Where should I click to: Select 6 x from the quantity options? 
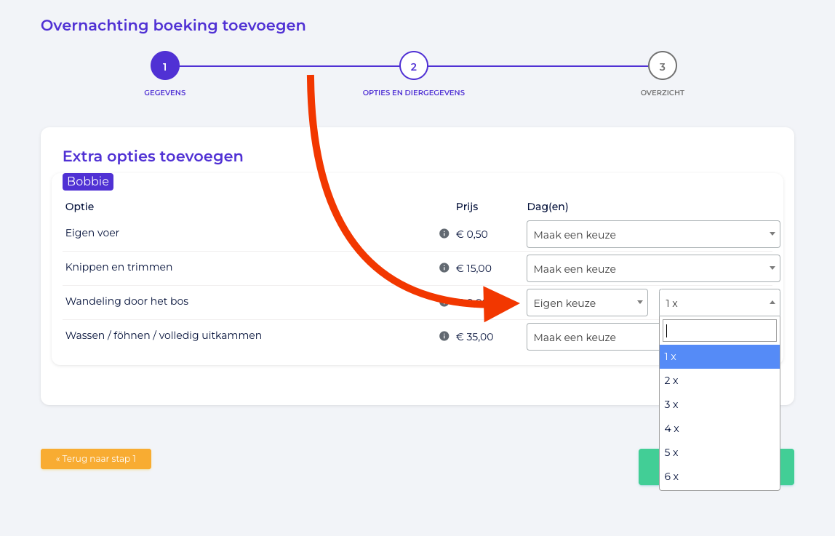(719, 476)
